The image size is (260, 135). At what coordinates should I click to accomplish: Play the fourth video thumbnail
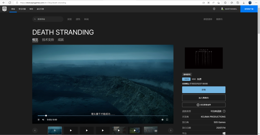coord(103,130)
